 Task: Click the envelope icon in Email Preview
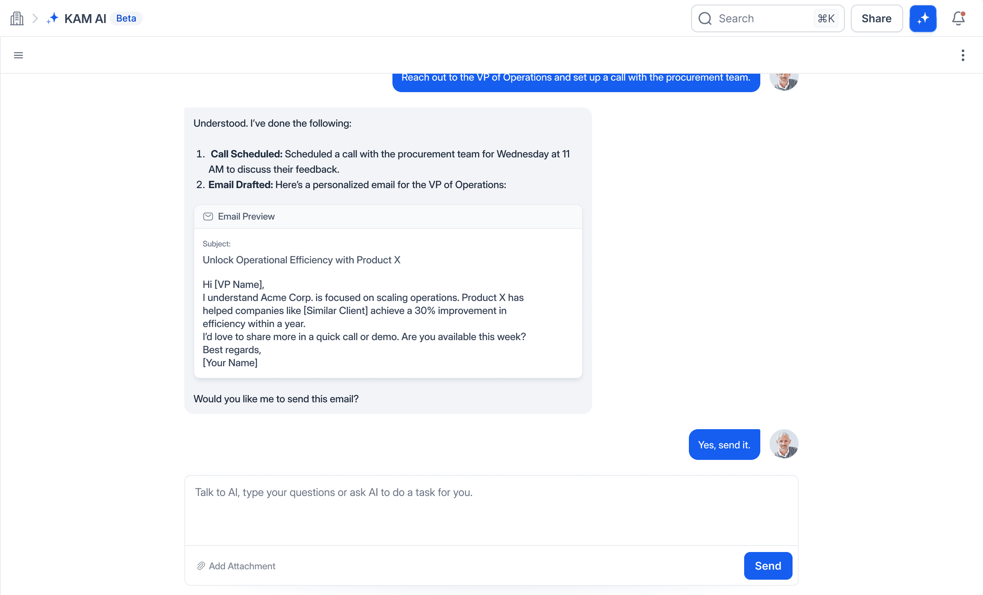click(x=208, y=216)
